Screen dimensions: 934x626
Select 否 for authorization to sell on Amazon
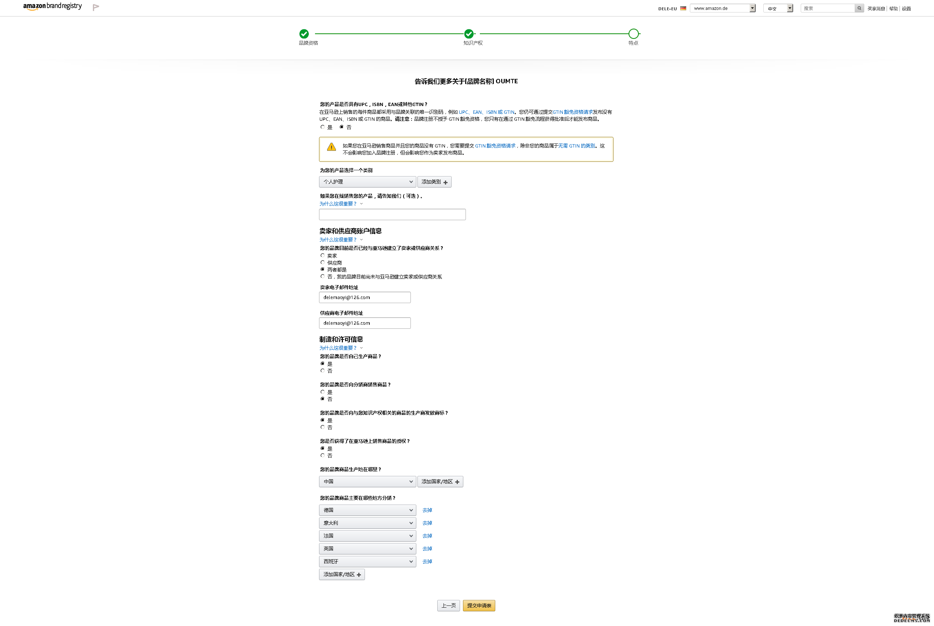[322, 455]
